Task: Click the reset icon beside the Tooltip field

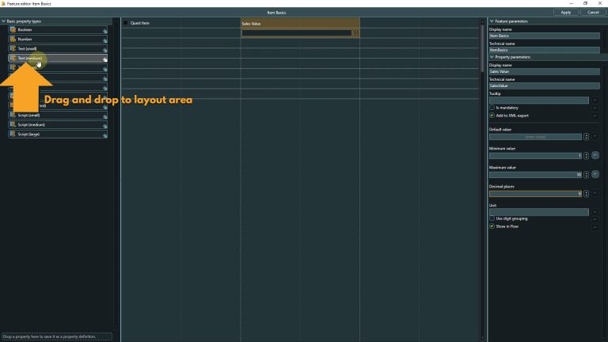Action: tap(595, 100)
